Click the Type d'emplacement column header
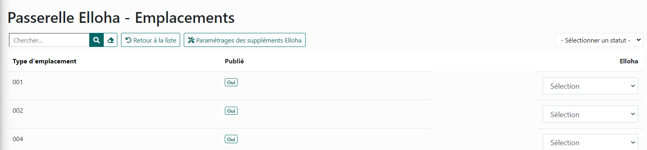 pyautogui.click(x=44, y=61)
